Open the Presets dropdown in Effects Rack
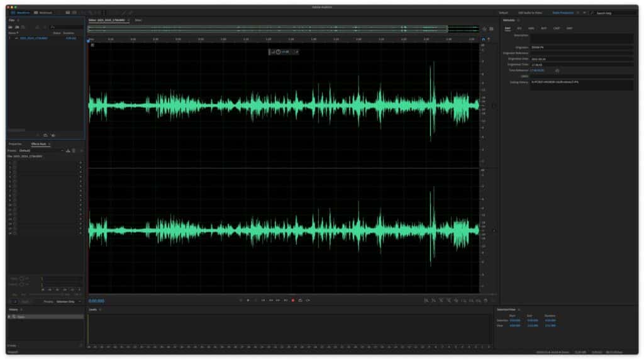The height and width of the screenshot is (361, 644). click(41, 151)
